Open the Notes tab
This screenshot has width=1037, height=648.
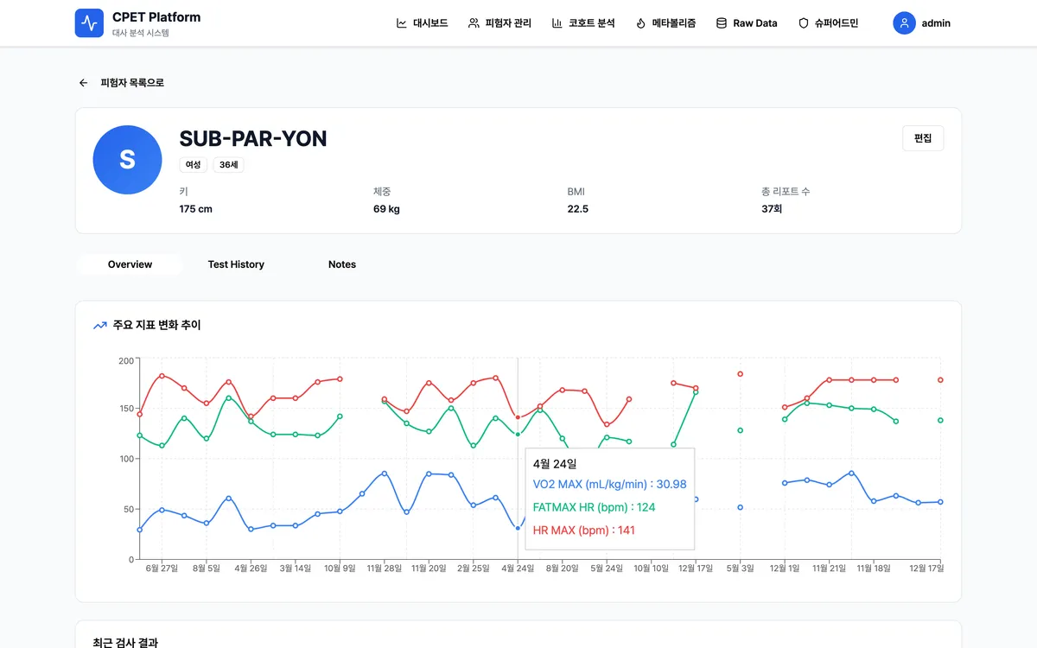point(342,264)
